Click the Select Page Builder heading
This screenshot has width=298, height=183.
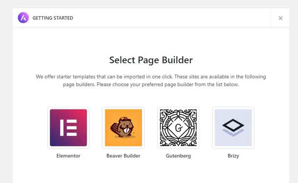point(151,60)
